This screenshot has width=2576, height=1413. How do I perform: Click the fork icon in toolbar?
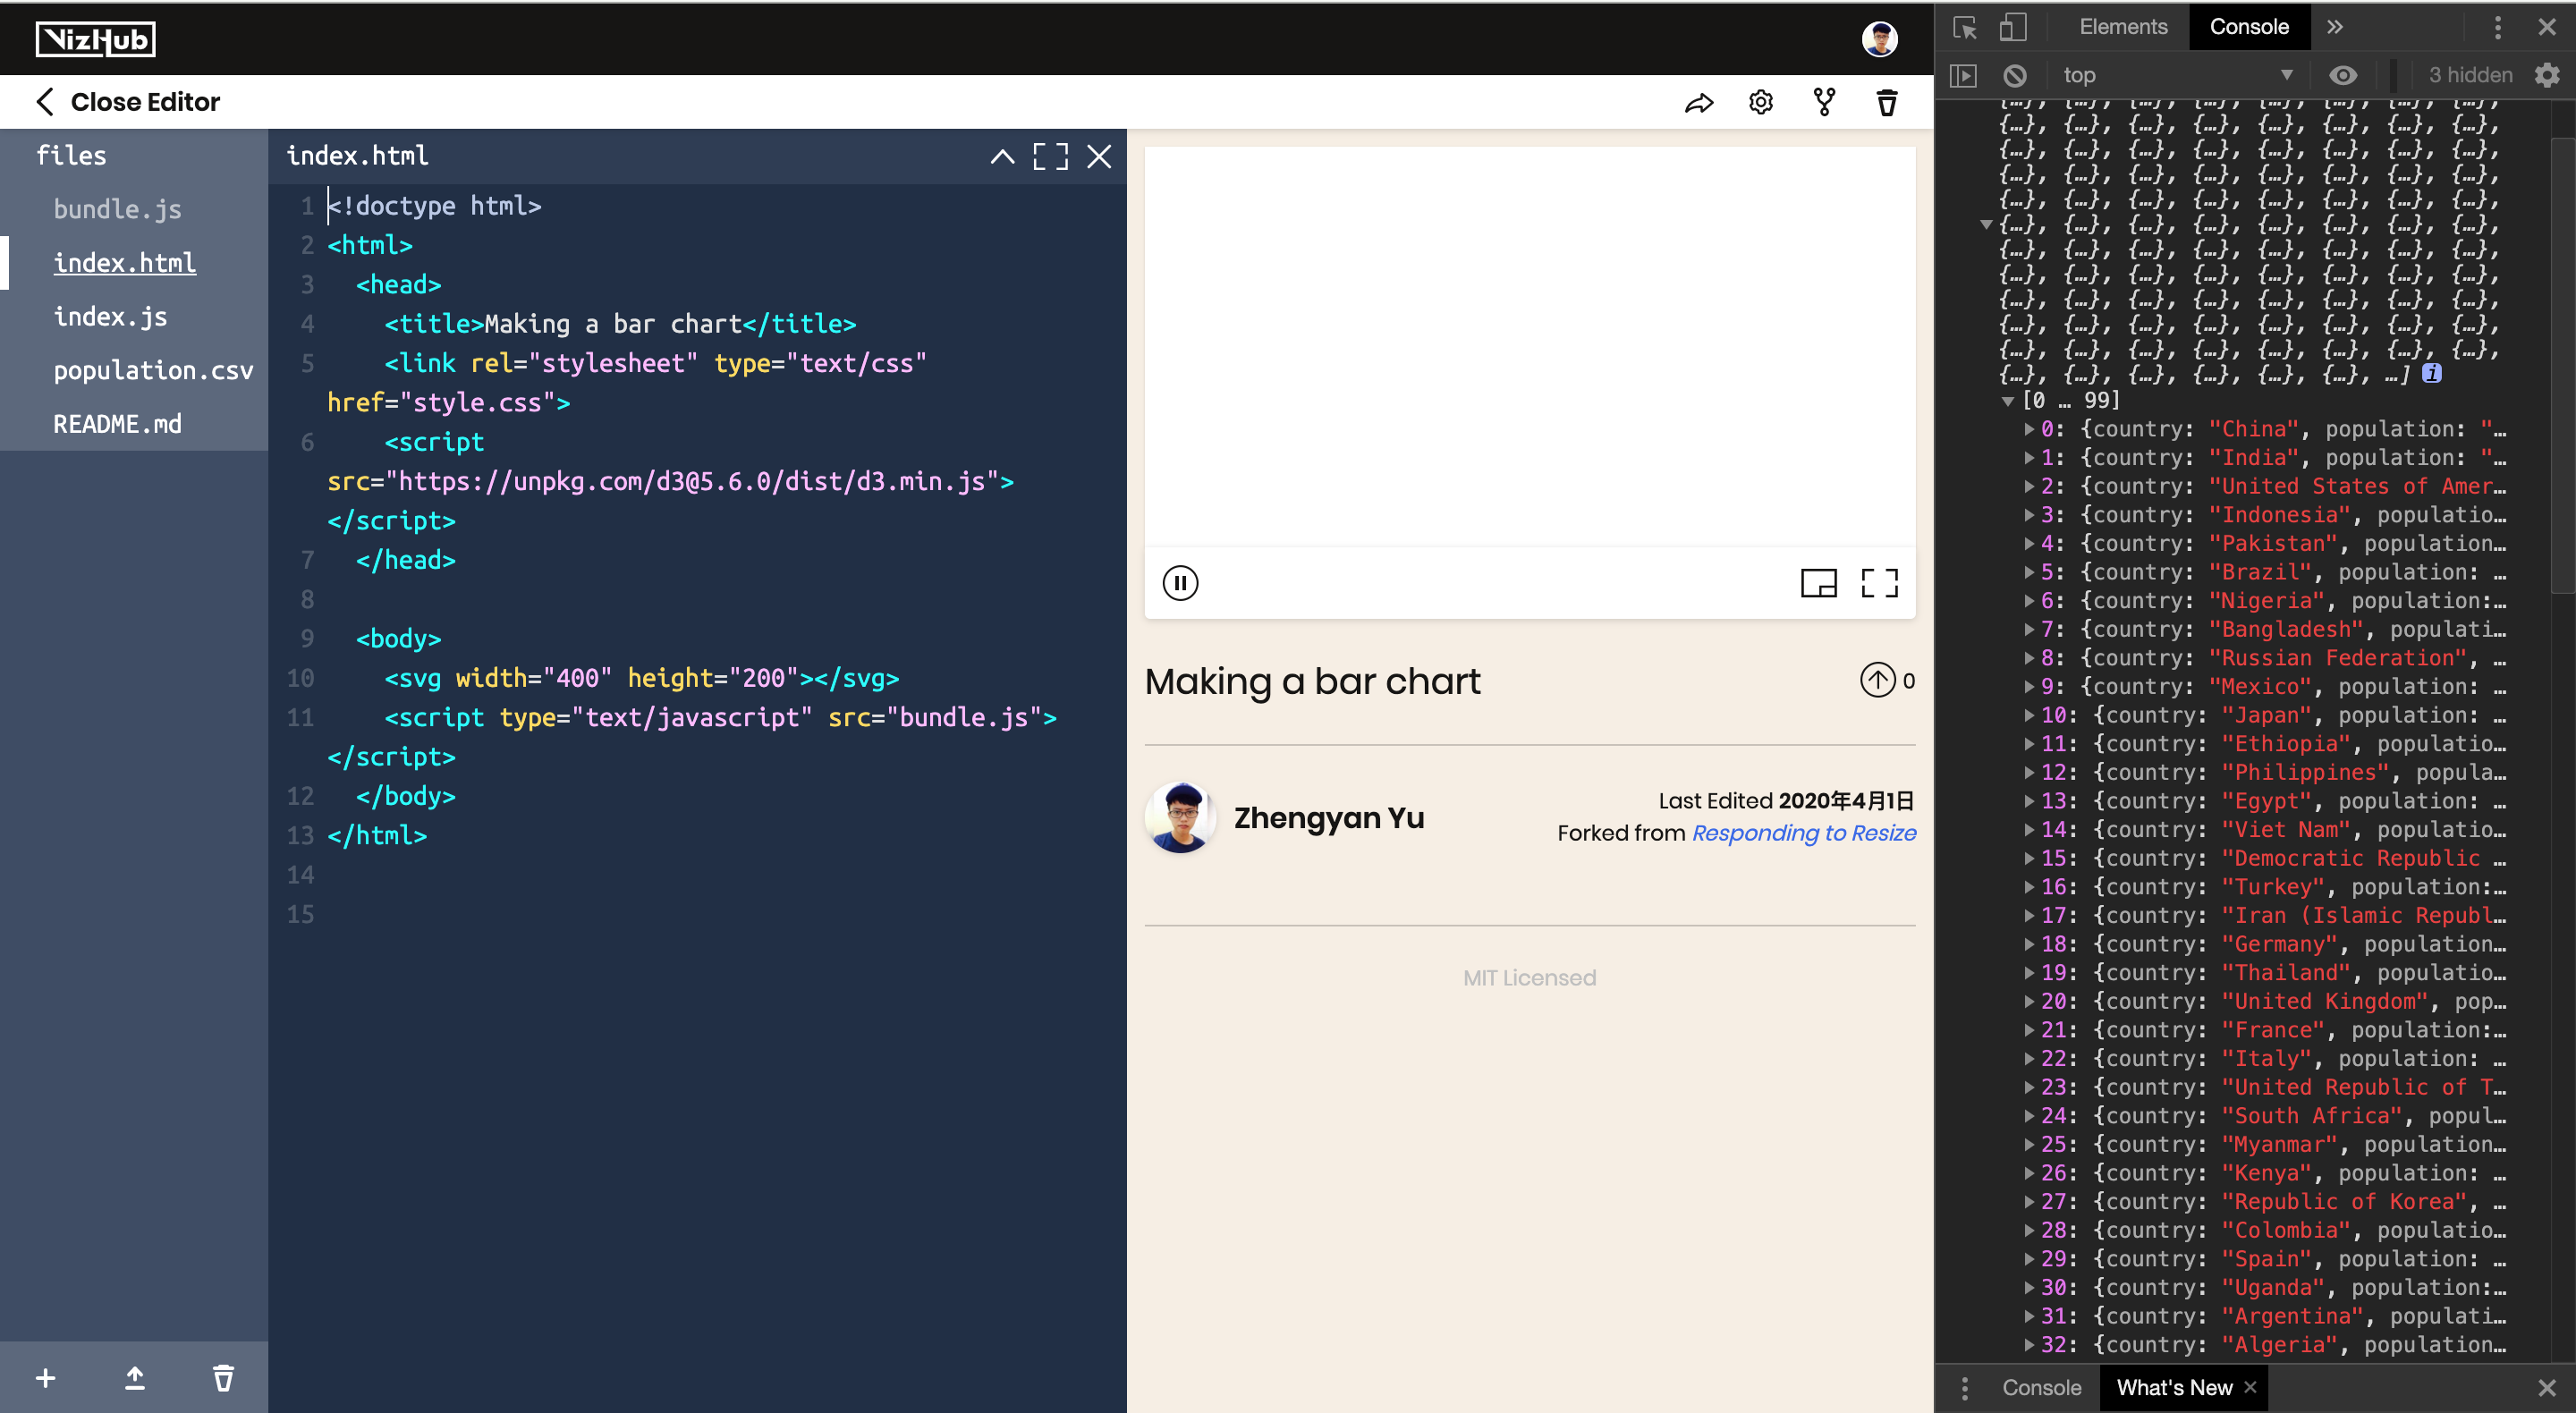tap(1824, 102)
